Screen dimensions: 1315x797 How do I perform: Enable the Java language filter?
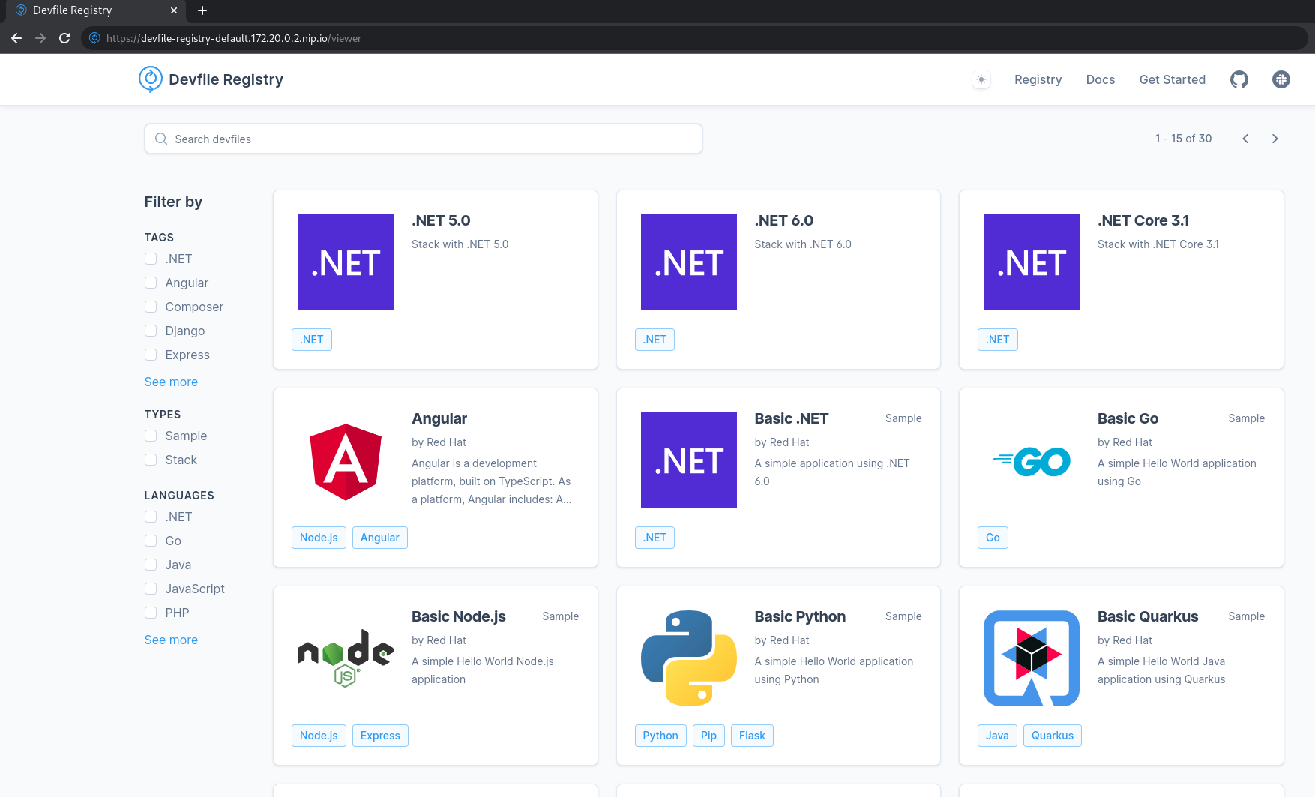click(x=150, y=565)
